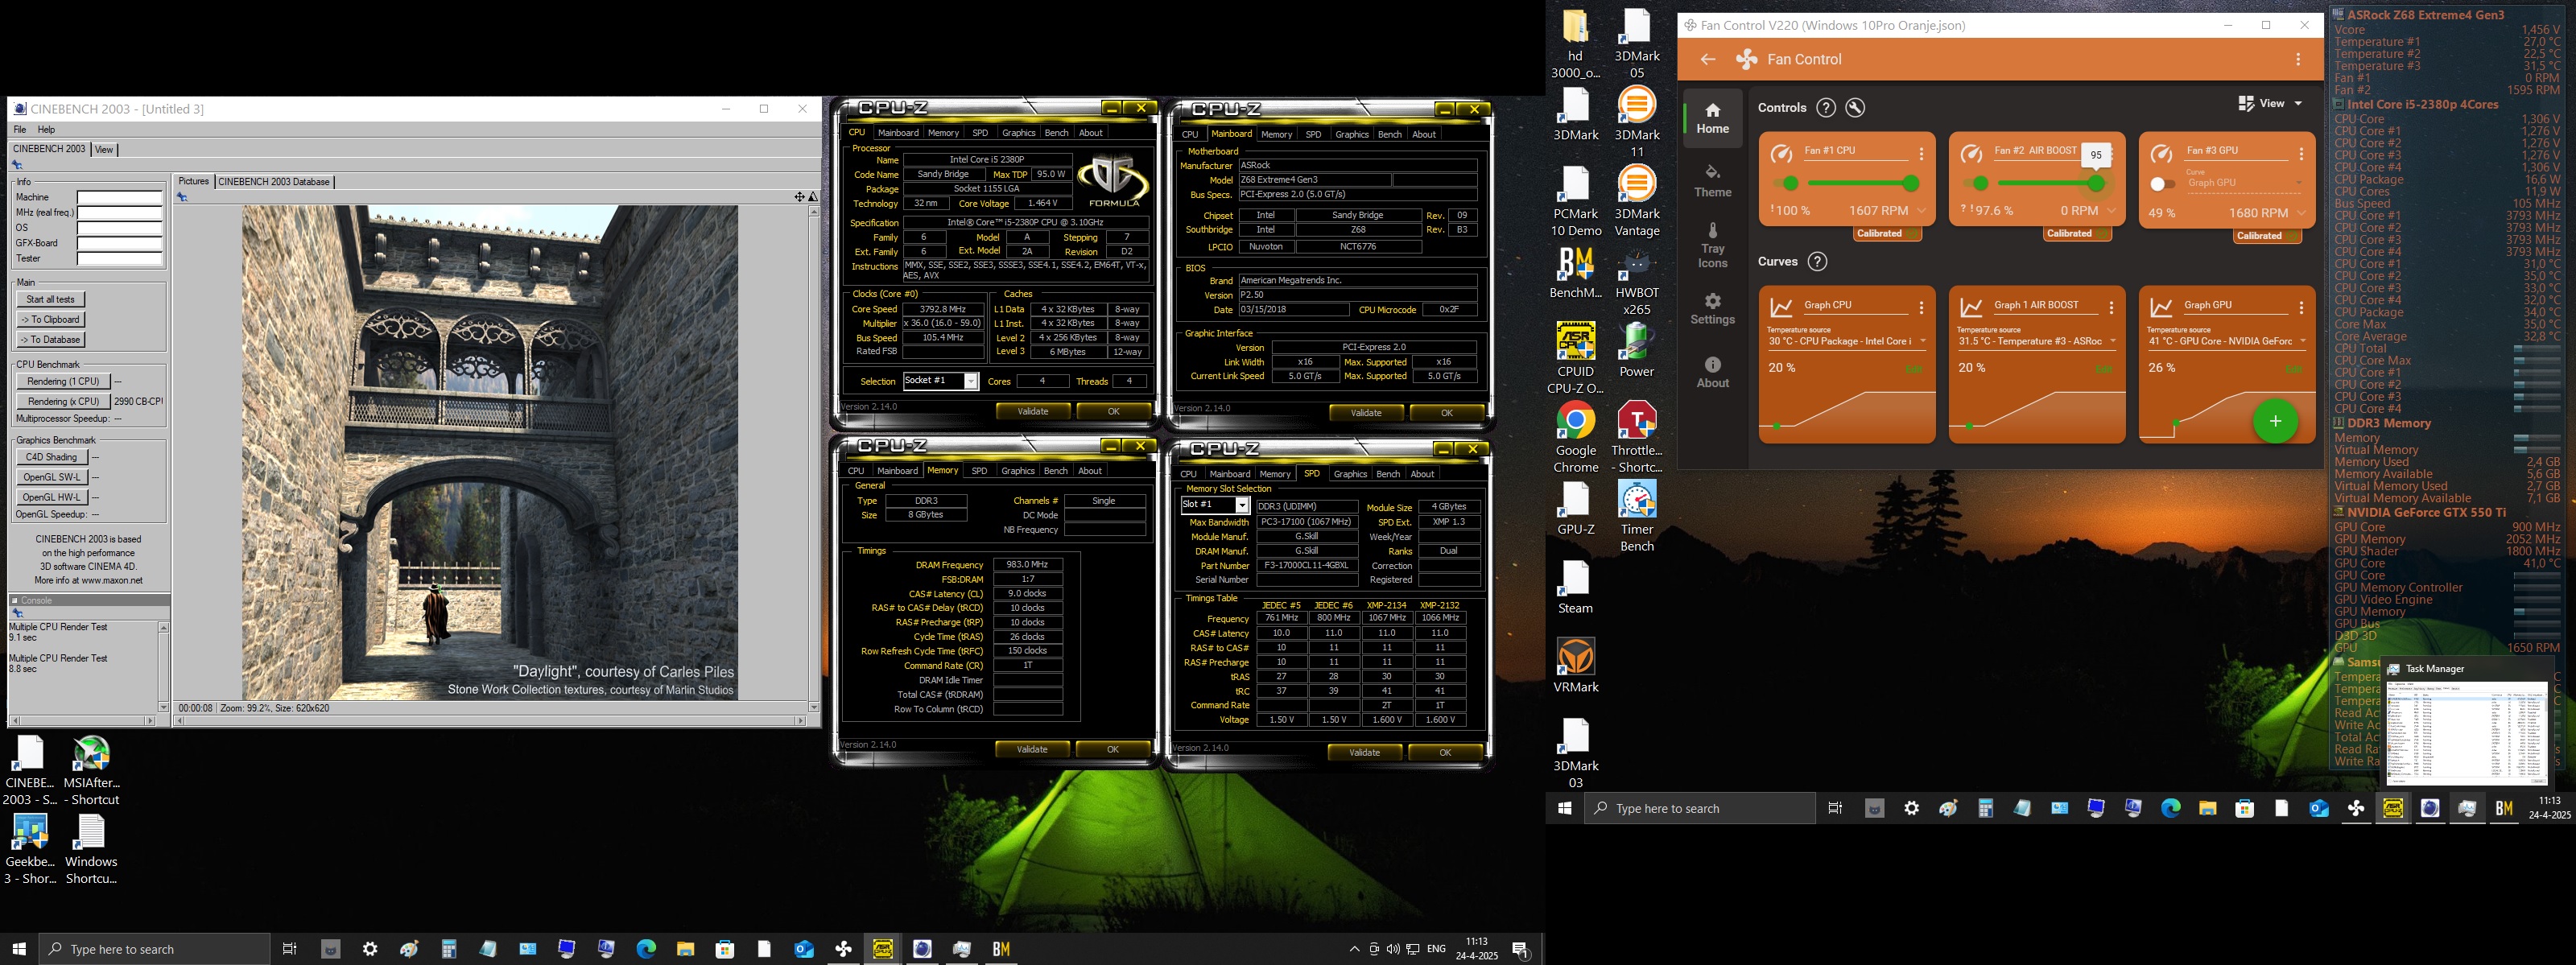The image size is (2576, 965).
Task: Toggle the Fan #1 CPU manual control switch
Action: click(1785, 183)
